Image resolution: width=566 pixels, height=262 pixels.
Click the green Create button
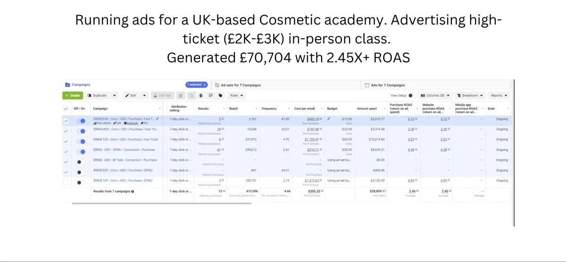(x=73, y=95)
